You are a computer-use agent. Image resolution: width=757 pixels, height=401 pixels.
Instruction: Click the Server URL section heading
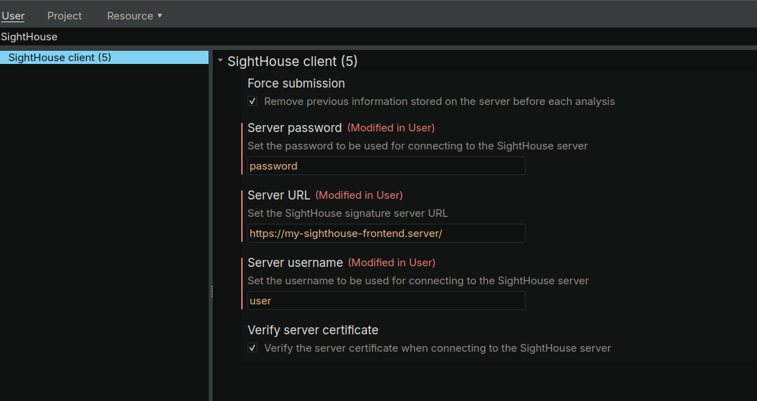[279, 195]
